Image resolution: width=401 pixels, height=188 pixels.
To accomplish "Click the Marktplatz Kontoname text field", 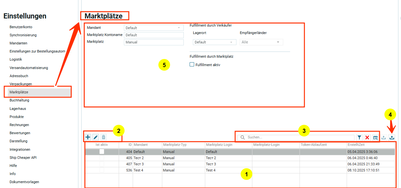I will (154, 35).
